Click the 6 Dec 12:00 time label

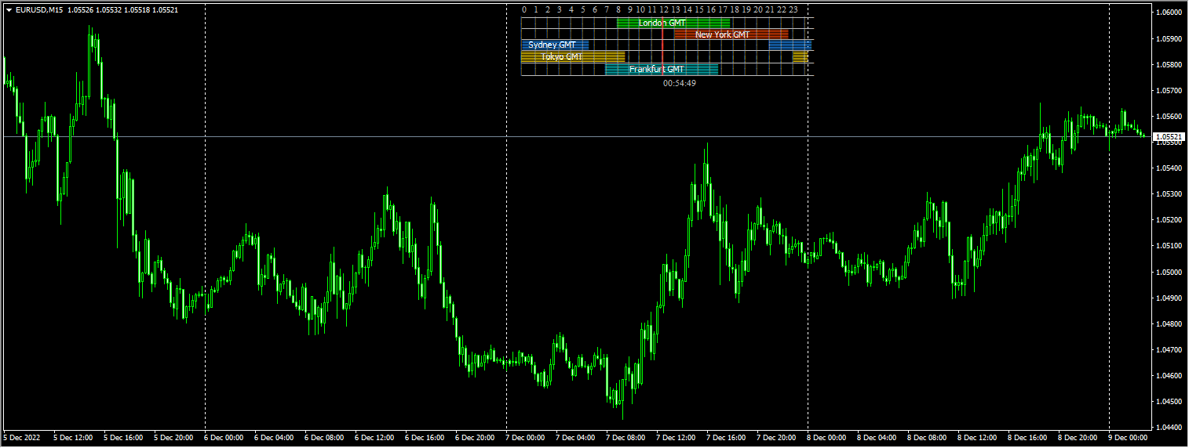click(x=375, y=438)
